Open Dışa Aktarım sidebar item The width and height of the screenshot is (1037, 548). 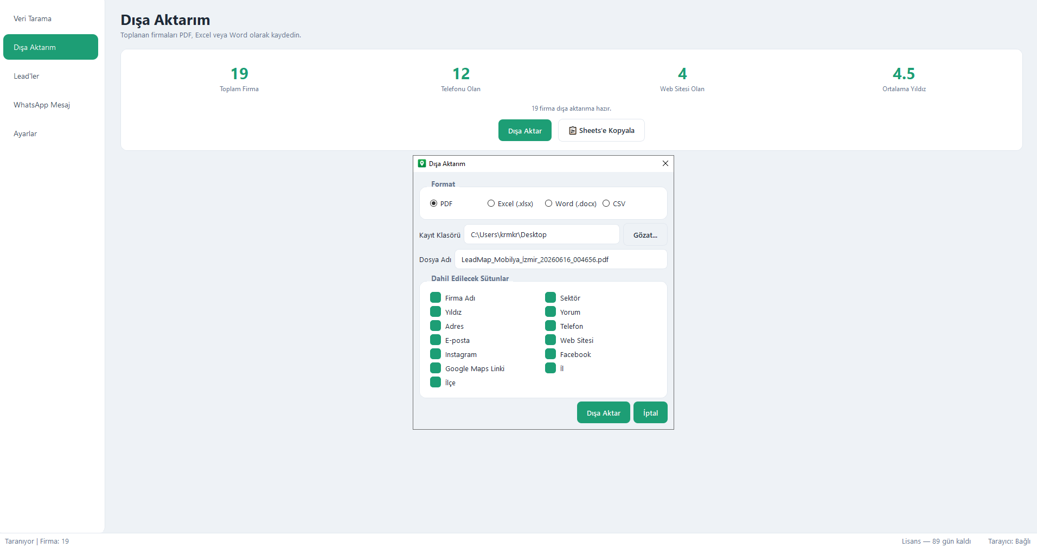50,47
